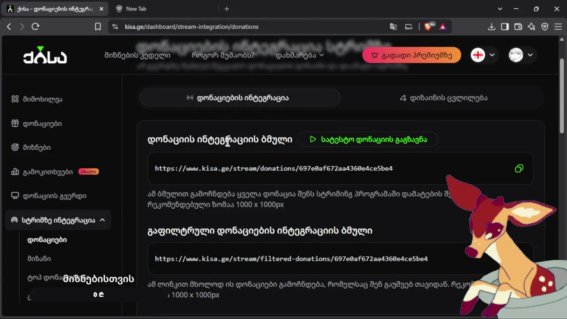Click the monitor icon beside დონაციის გვერდი

(15, 195)
